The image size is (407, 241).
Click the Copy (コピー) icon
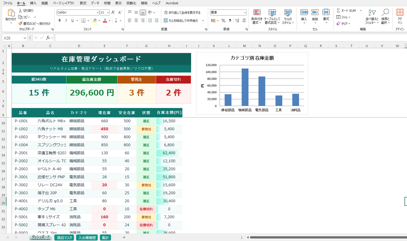tap(20, 17)
